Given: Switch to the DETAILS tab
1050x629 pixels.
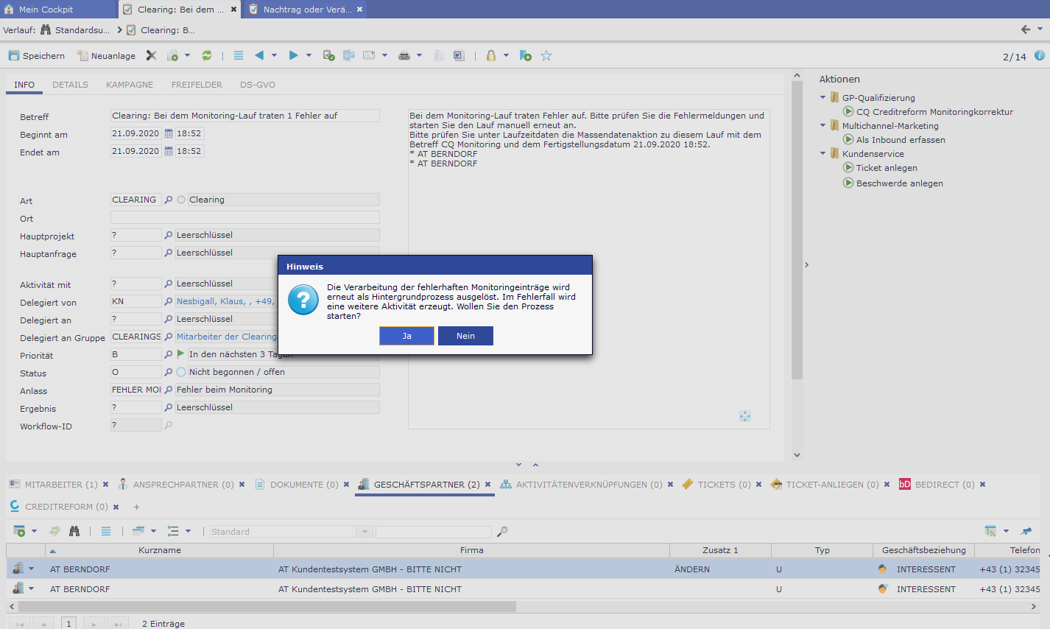Looking at the screenshot, I should point(70,85).
